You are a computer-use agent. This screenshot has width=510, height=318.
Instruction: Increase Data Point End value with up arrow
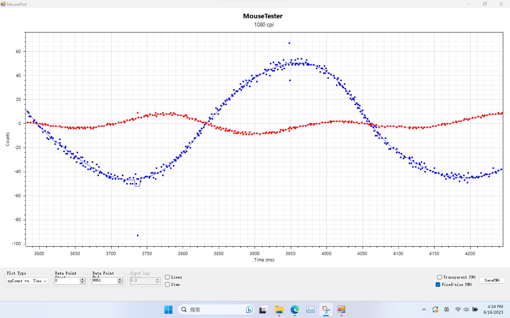click(120, 279)
